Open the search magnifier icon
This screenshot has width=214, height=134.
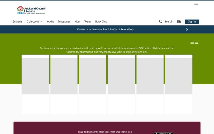pyautogui.click(x=161, y=21)
